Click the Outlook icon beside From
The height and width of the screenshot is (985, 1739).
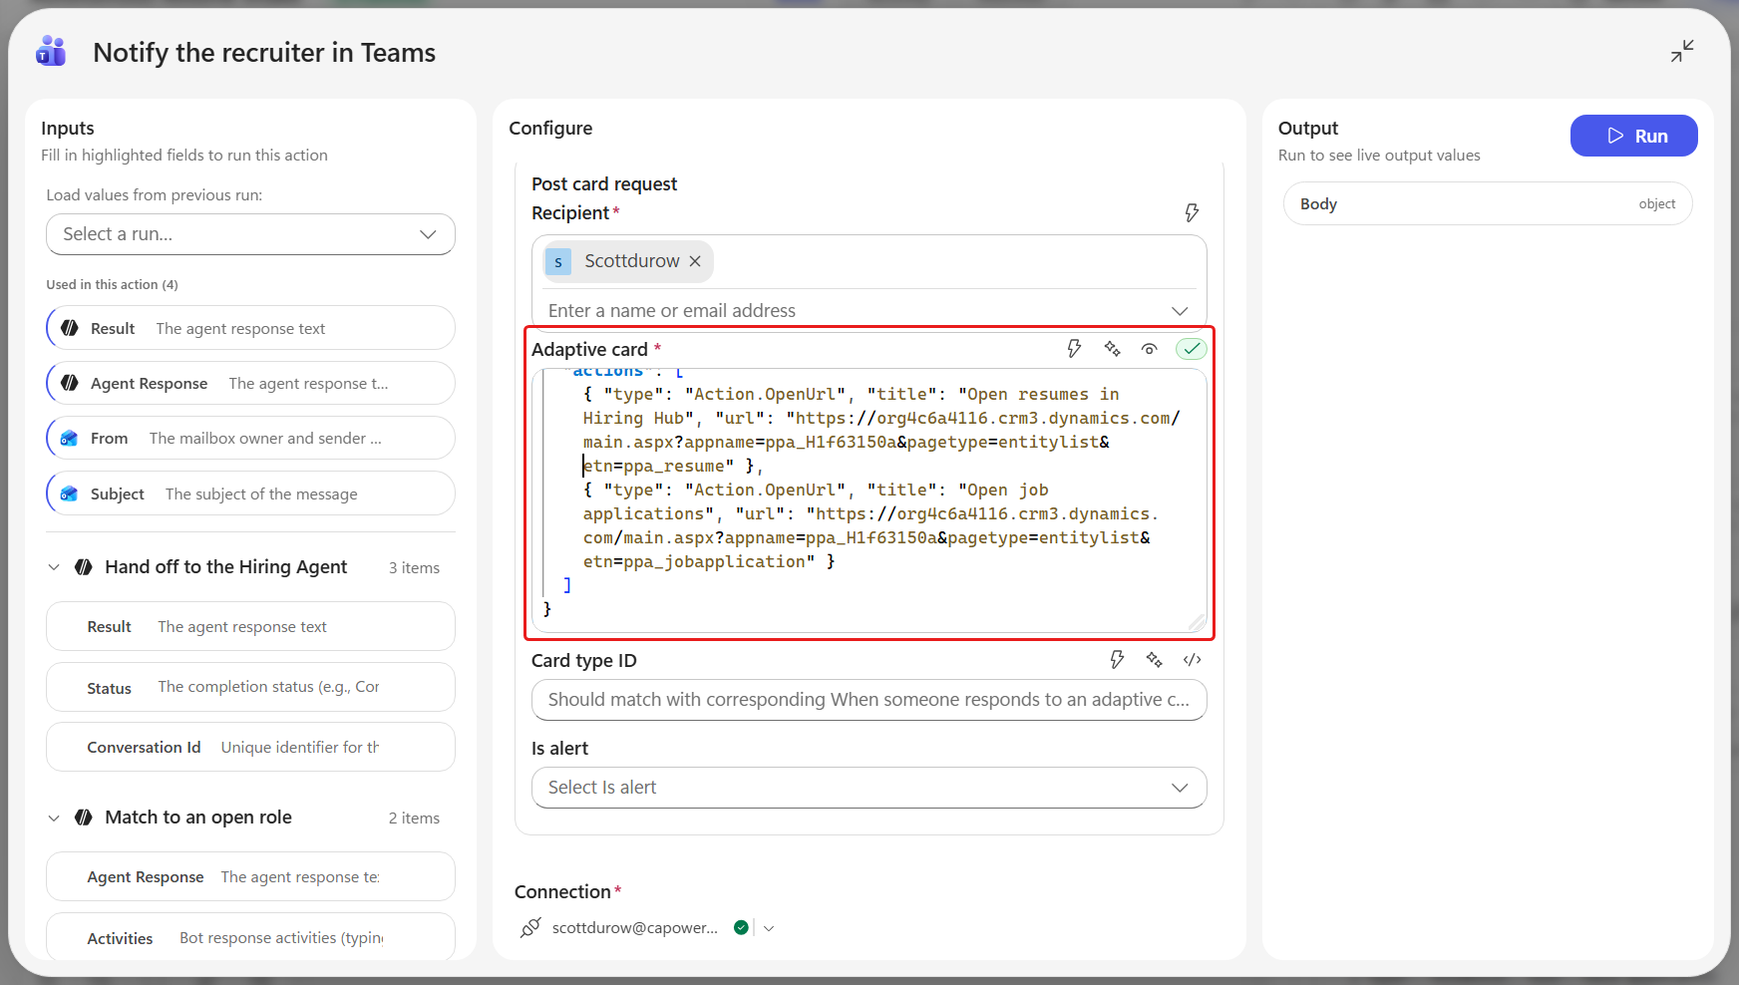click(70, 438)
